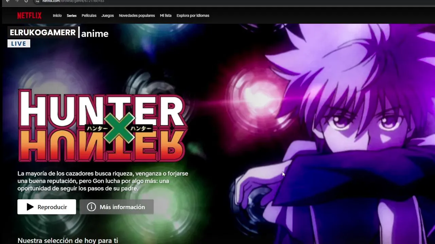Open the Juegos section
The height and width of the screenshot is (244, 435).
[107, 16]
